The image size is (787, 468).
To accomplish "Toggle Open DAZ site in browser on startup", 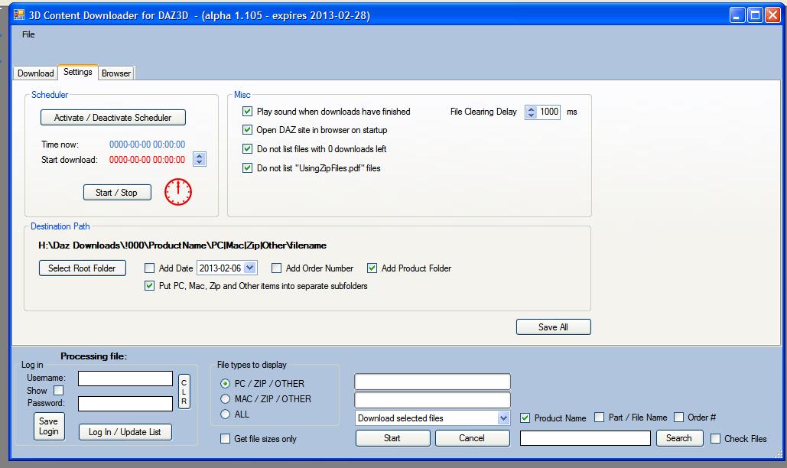I will coord(247,130).
